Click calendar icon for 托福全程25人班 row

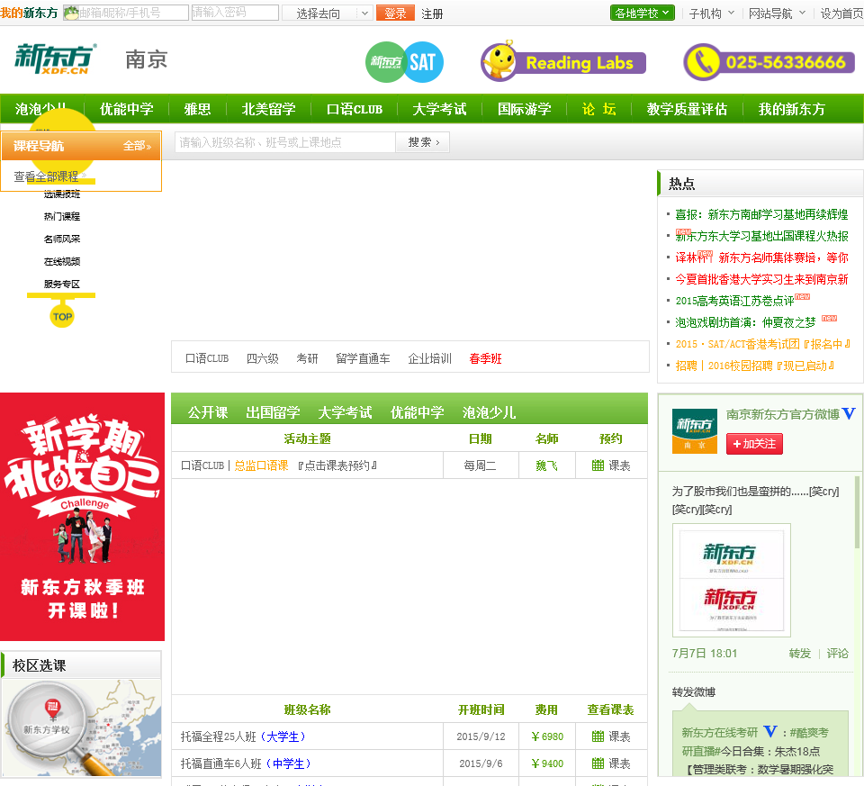pos(598,736)
